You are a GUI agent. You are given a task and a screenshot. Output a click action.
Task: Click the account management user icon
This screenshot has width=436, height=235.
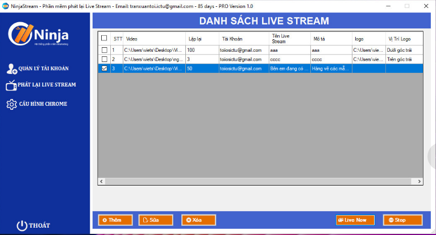pos(12,69)
